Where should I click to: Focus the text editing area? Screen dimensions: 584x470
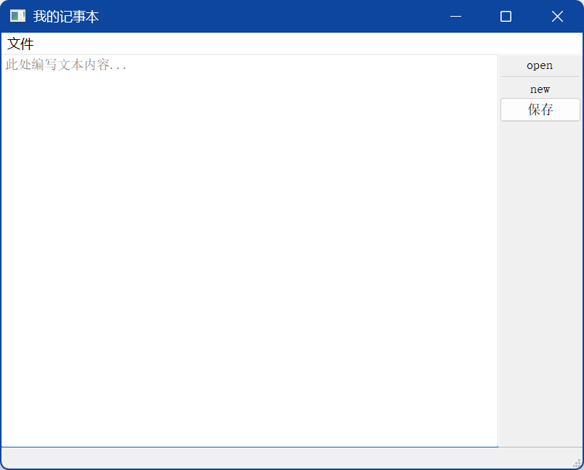pyautogui.click(x=250, y=251)
